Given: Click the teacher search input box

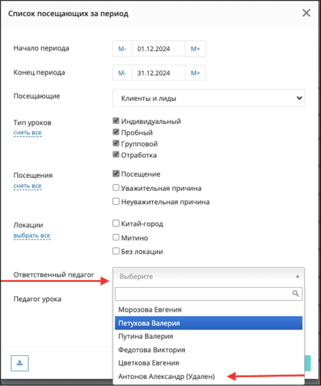Looking at the screenshot, I should click(209, 294).
